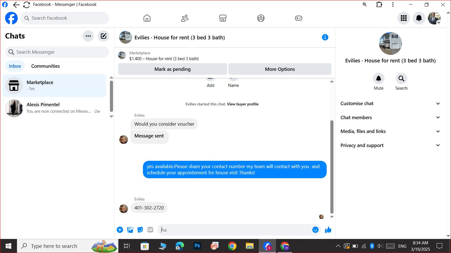Open Microsoft Edge from the taskbar
This screenshot has width=451, height=253.
(x=180, y=246)
